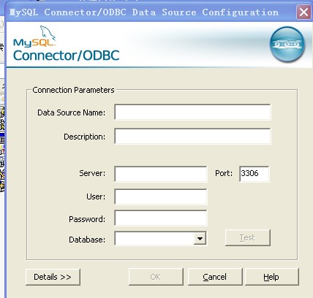Click the Password label
Image resolution: width=313 pixels, height=298 pixels.
(x=87, y=219)
